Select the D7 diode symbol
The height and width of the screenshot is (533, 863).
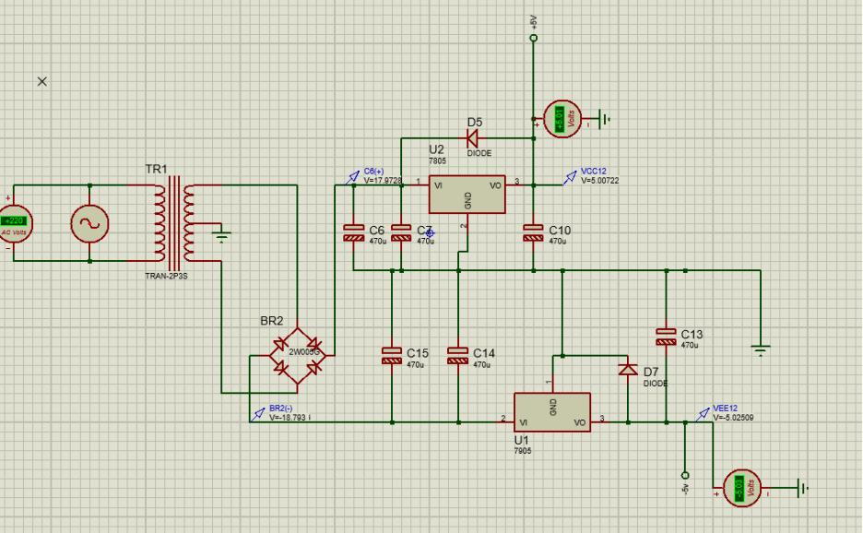(x=628, y=369)
